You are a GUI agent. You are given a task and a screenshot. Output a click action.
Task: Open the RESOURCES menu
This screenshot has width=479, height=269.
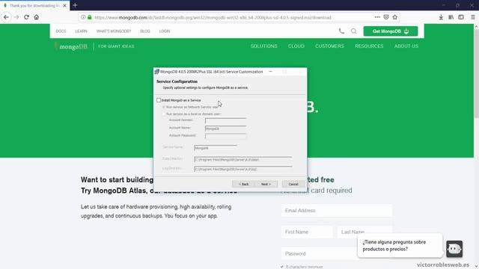tap(369, 46)
